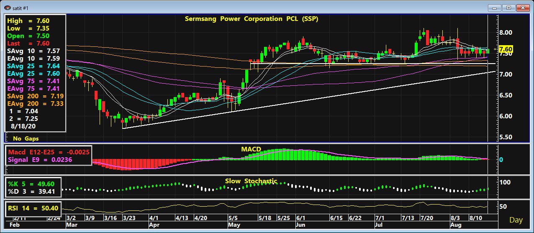The width and height of the screenshot is (534, 233).
Task: Select the 'SAvg 10 = 7.57' moving average row
Action: (33, 51)
